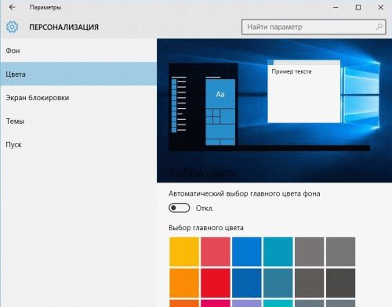This screenshot has width=392, height=307.
Task: Select the dark gray swatch in second row
Action: (310, 283)
